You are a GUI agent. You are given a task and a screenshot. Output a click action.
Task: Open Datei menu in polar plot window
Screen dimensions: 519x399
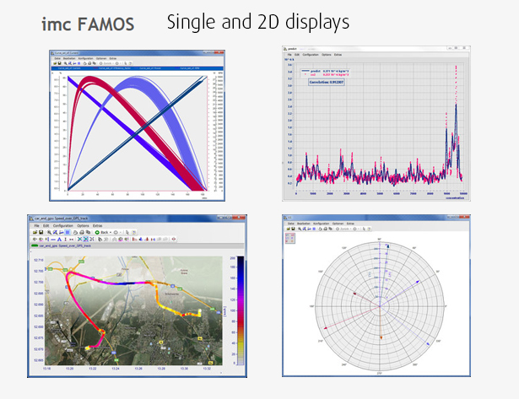coord(291,224)
